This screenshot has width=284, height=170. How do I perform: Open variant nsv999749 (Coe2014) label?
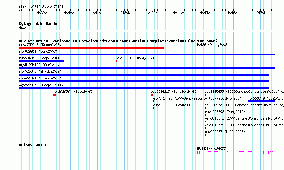pos(265,98)
